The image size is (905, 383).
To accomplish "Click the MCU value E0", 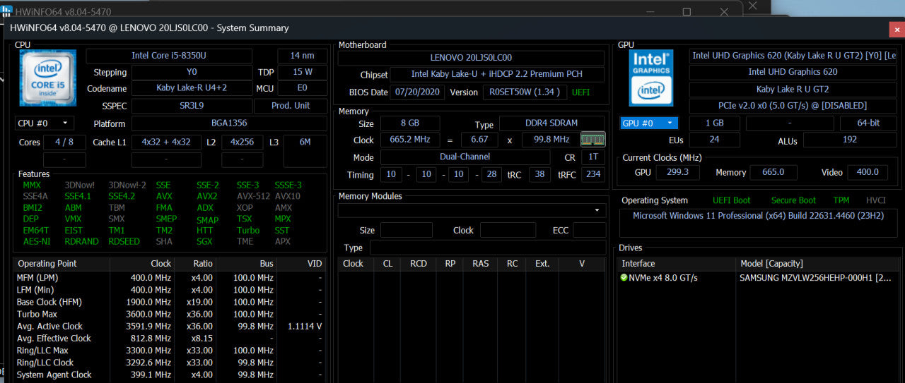I will (x=303, y=88).
